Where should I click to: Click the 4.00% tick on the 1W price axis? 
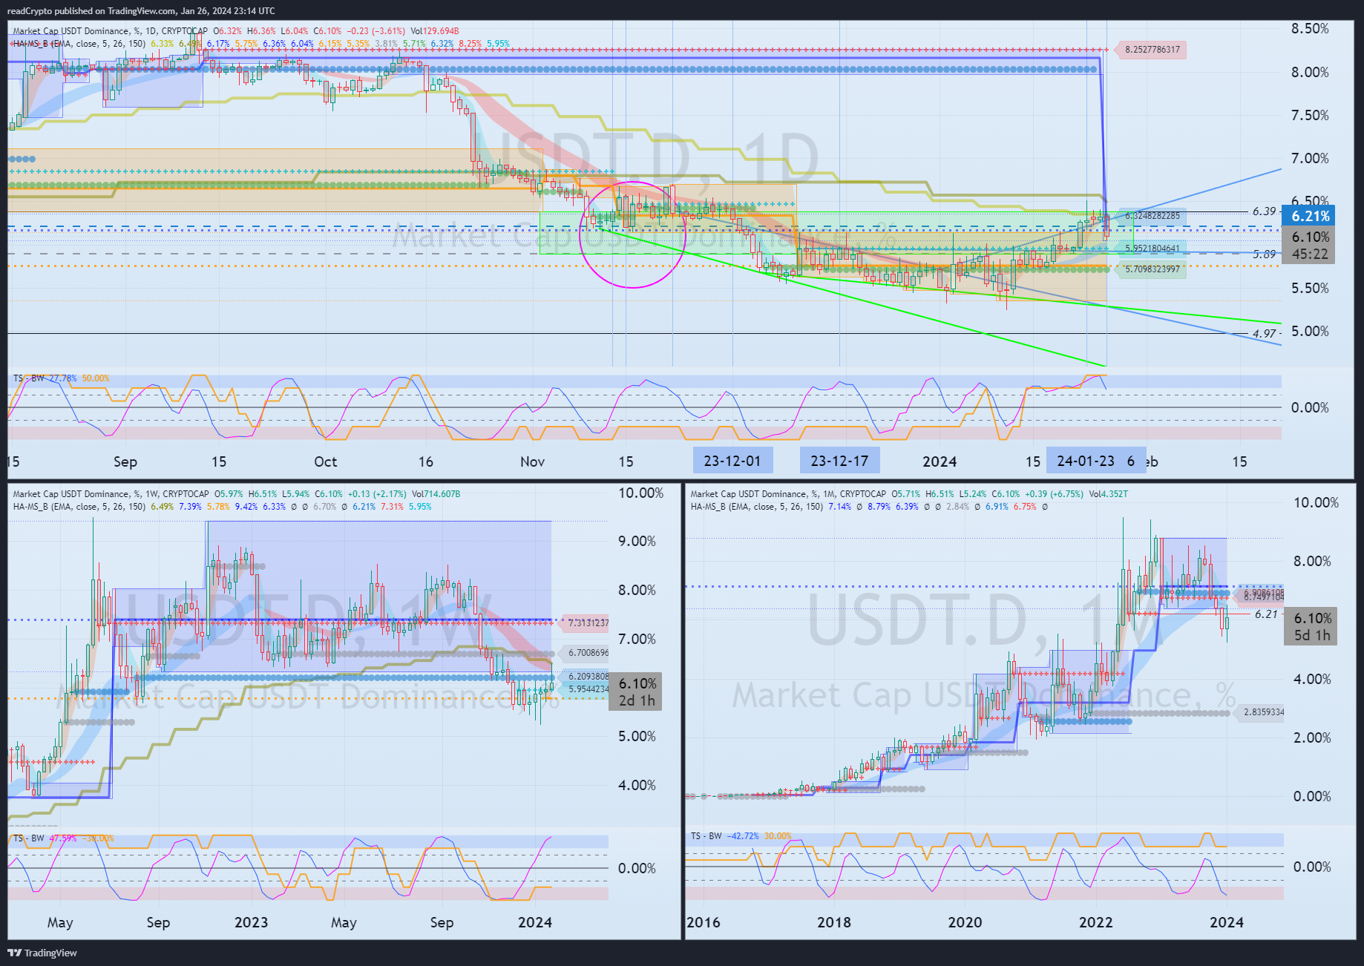point(637,785)
